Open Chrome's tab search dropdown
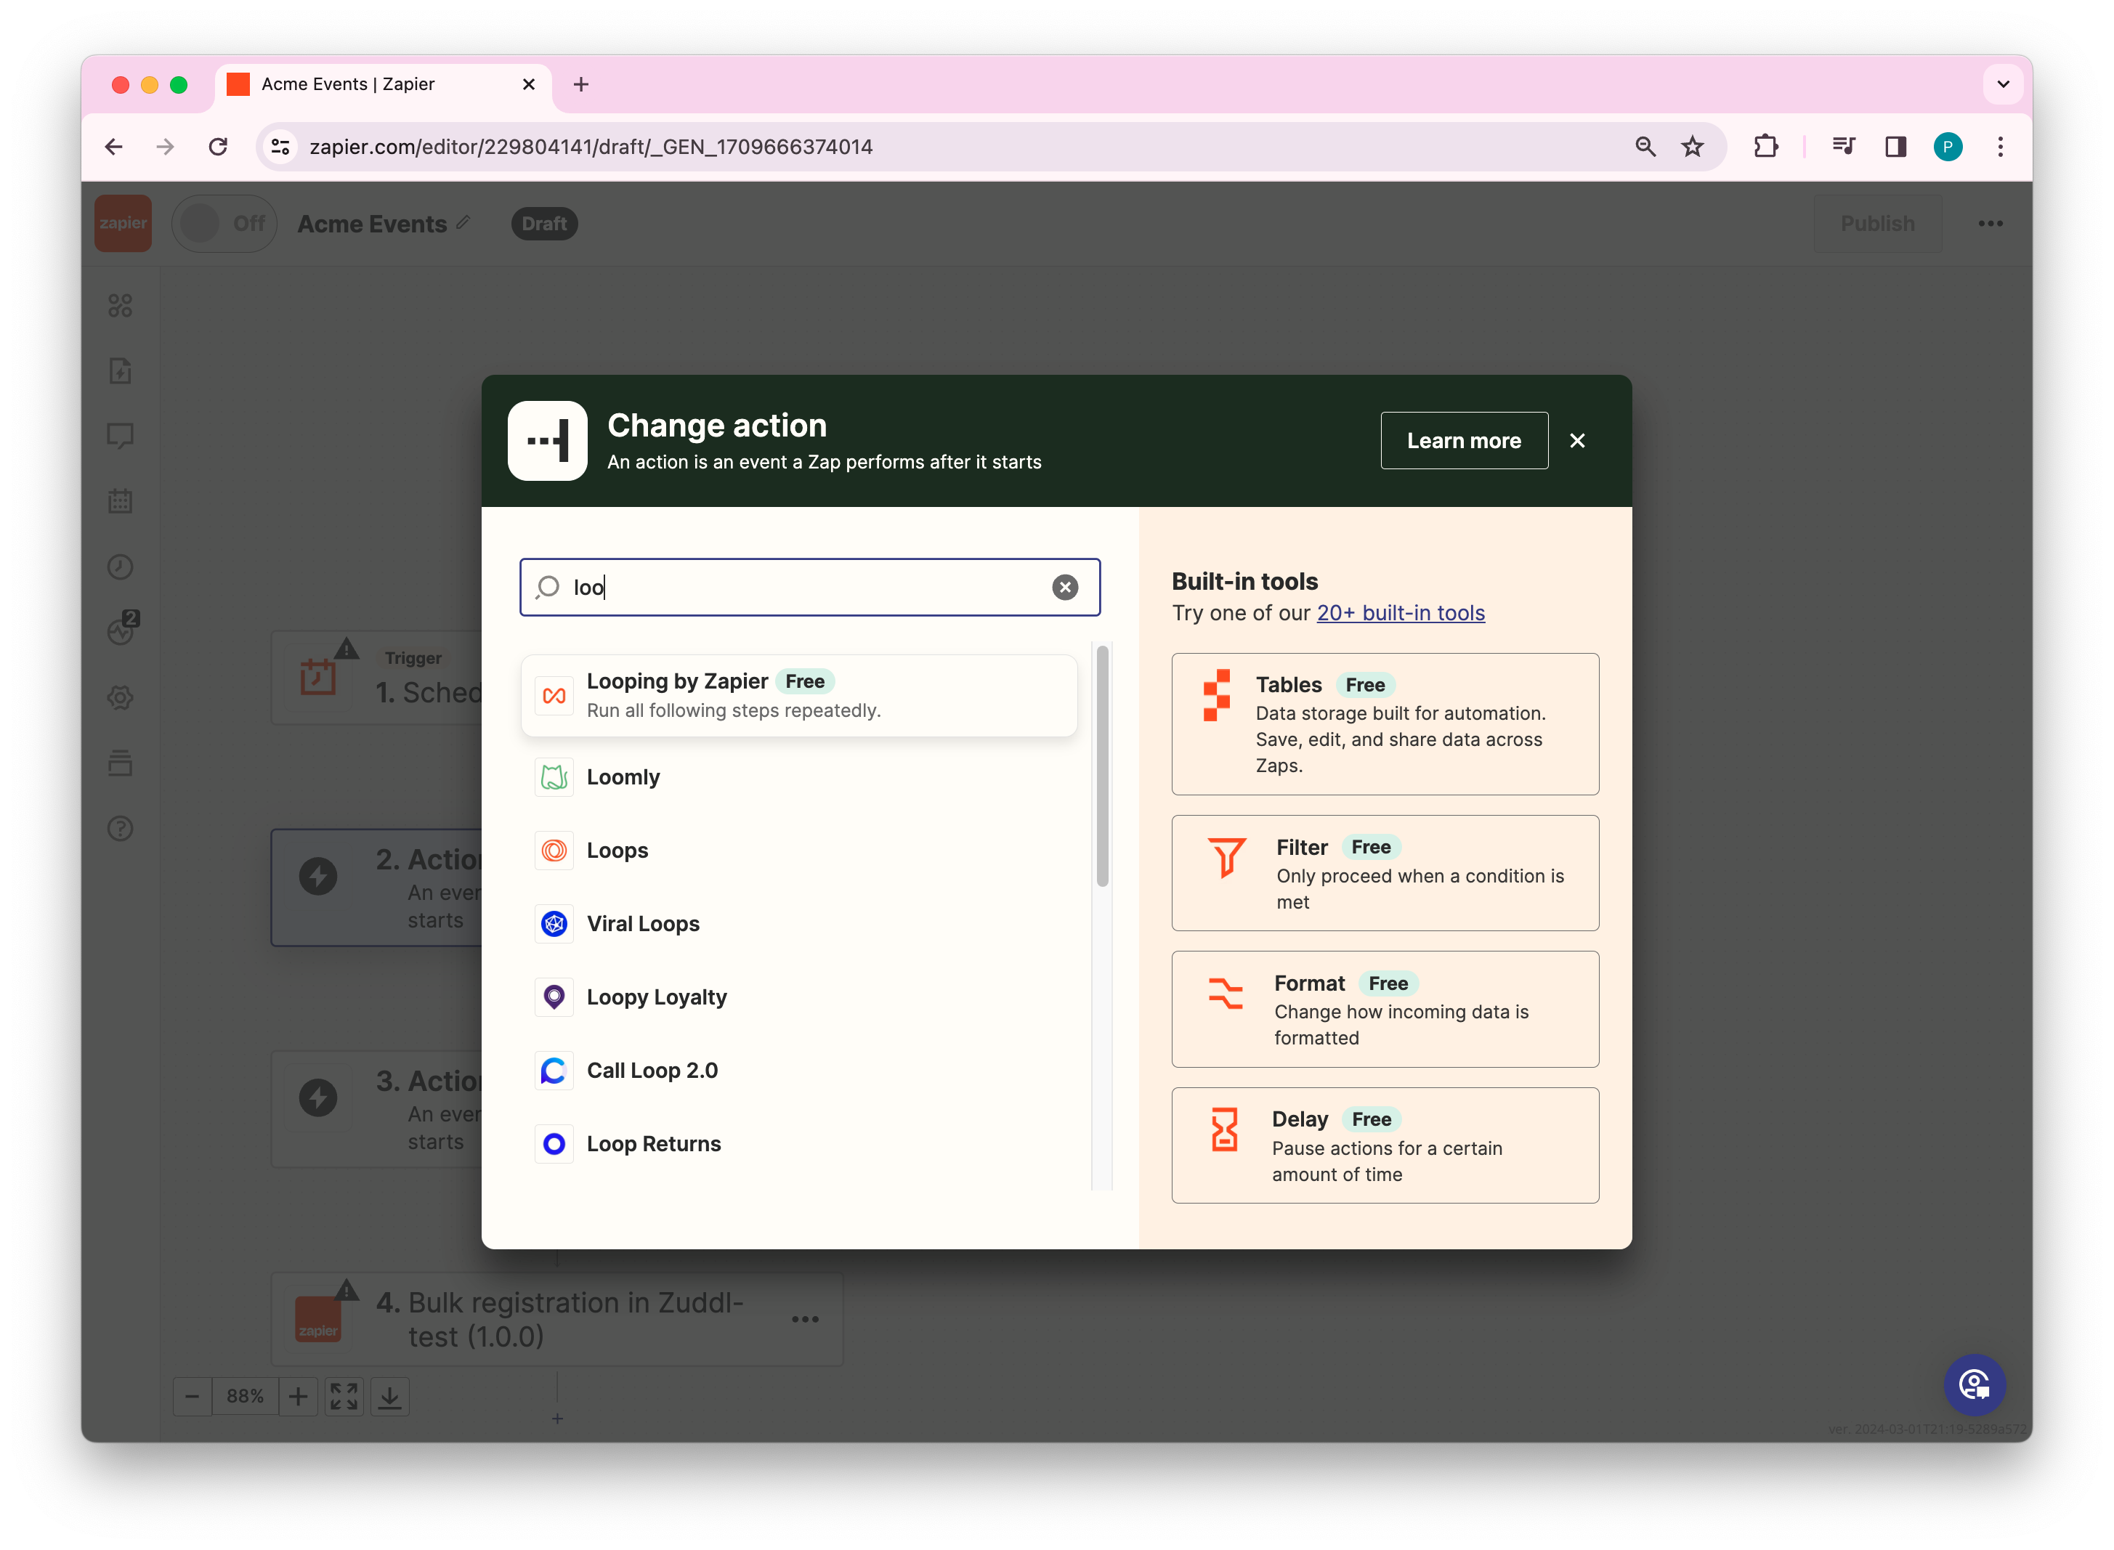2114x1550 pixels. pyautogui.click(x=2002, y=84)
